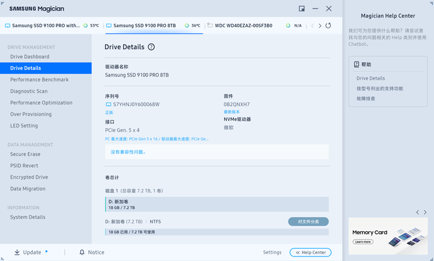
Task: Click the drive icon beside serial number S7YHNJ0Y600068W
Action: (109, 104)
